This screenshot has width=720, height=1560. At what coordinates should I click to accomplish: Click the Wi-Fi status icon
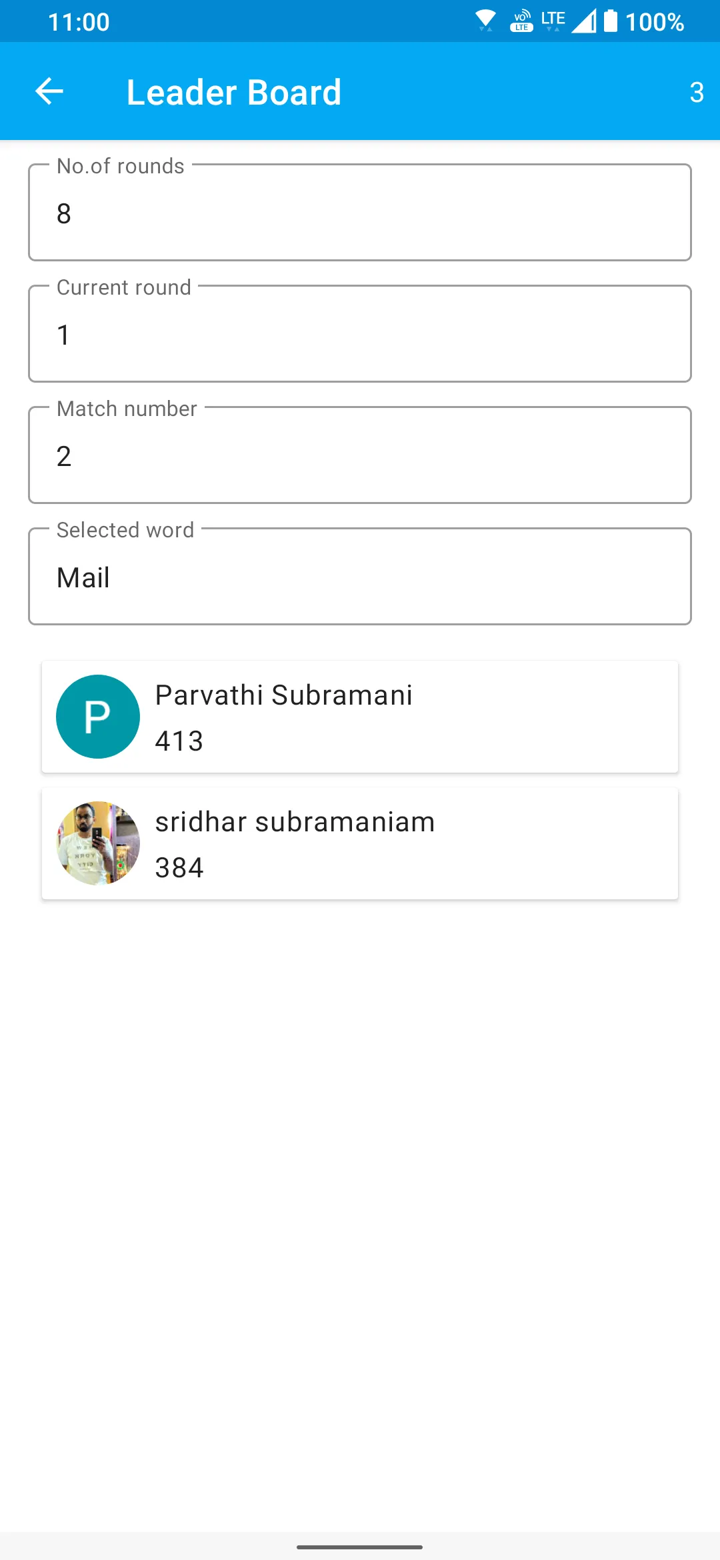point(485,21)
